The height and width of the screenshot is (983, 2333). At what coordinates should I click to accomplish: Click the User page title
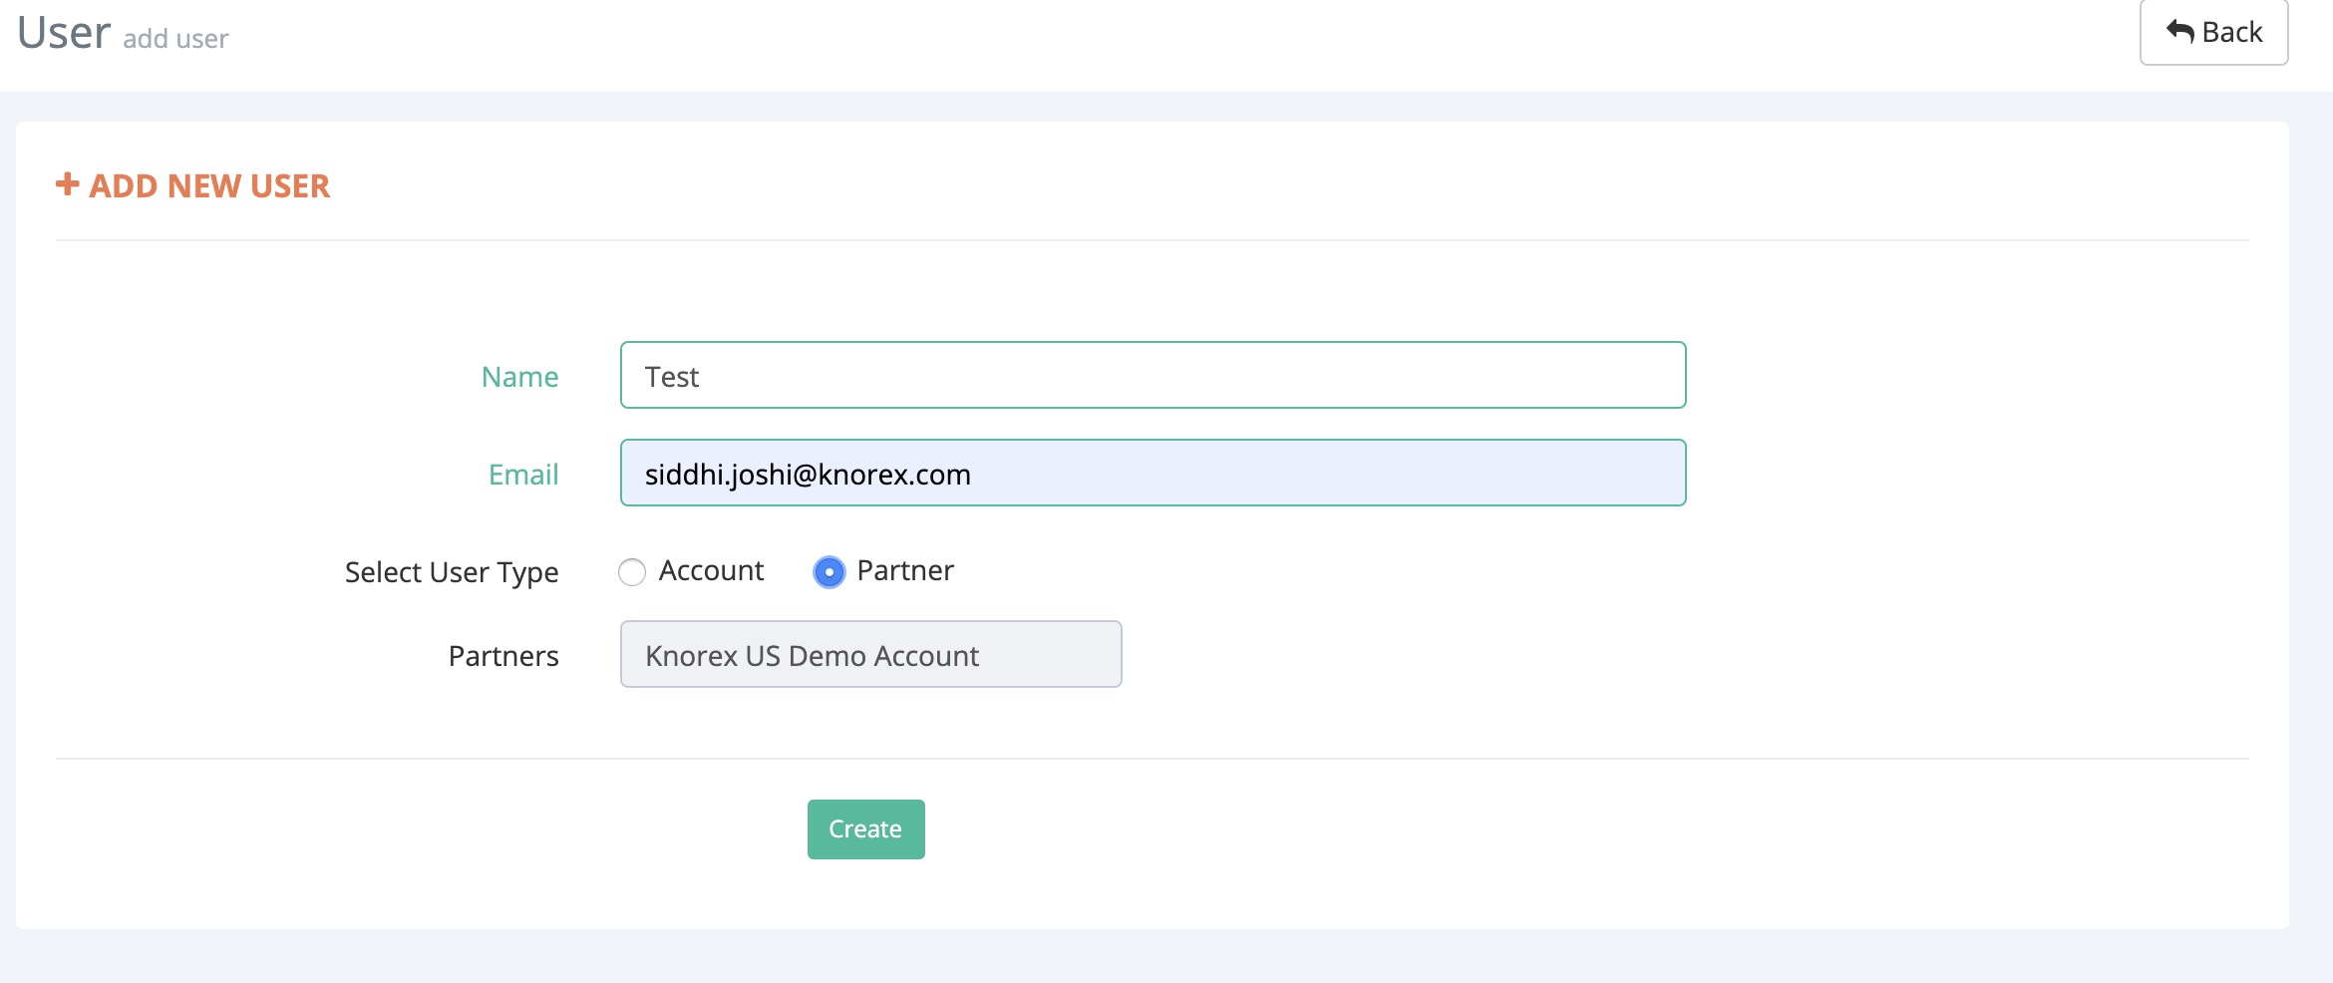coord(64,33)
